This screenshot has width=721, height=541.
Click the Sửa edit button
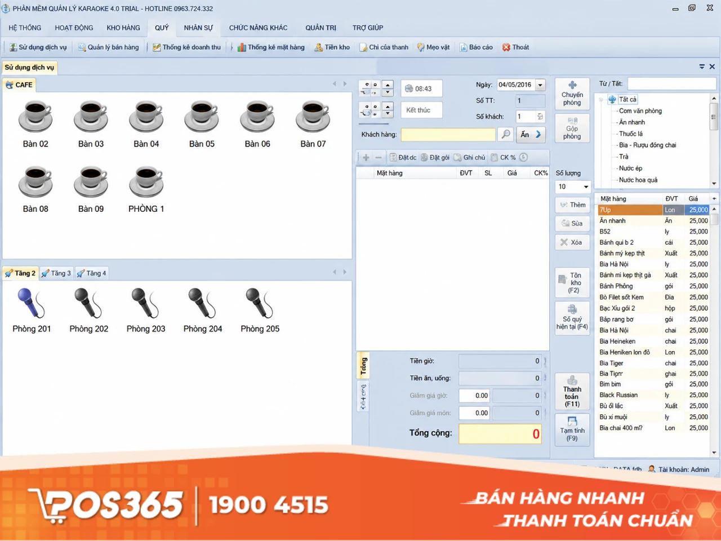[572, 224]
